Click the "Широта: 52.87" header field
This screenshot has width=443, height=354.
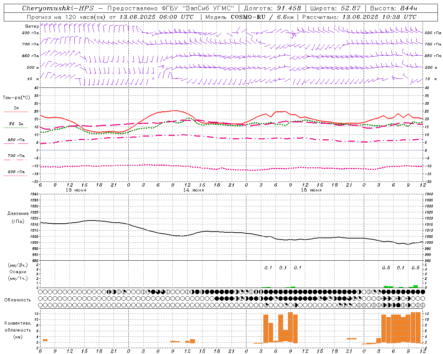(335, 8)
